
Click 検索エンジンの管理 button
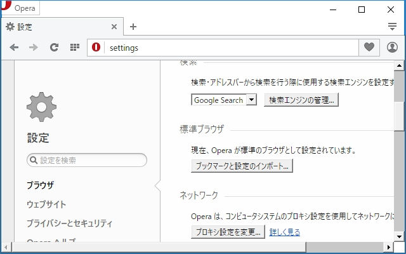click(301, 100)
